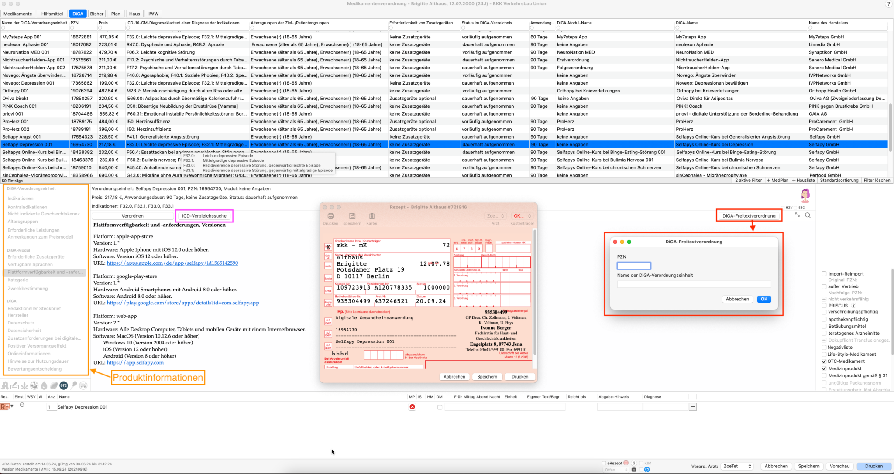
Task: Click the Einst ellipsis circle icon in prescription row
Action: click(x=22, y=405)
